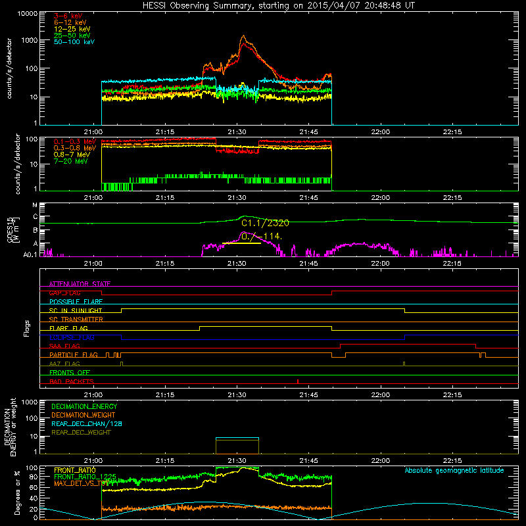Screen dimensions: 526x526
Task: Click the orange MAX_DET_VS_TOT legend label
Action: 81,483
